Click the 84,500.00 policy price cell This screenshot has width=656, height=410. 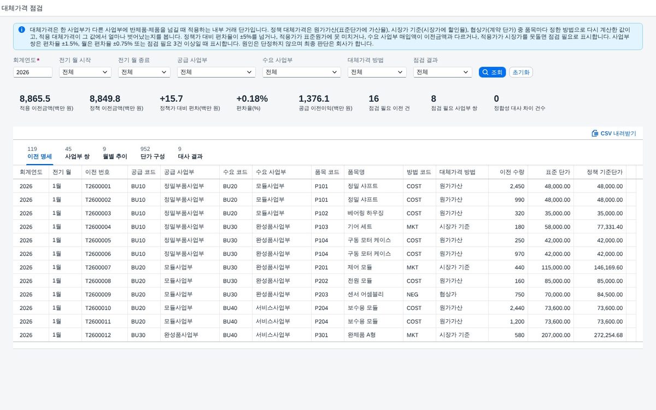coord(600,294)
